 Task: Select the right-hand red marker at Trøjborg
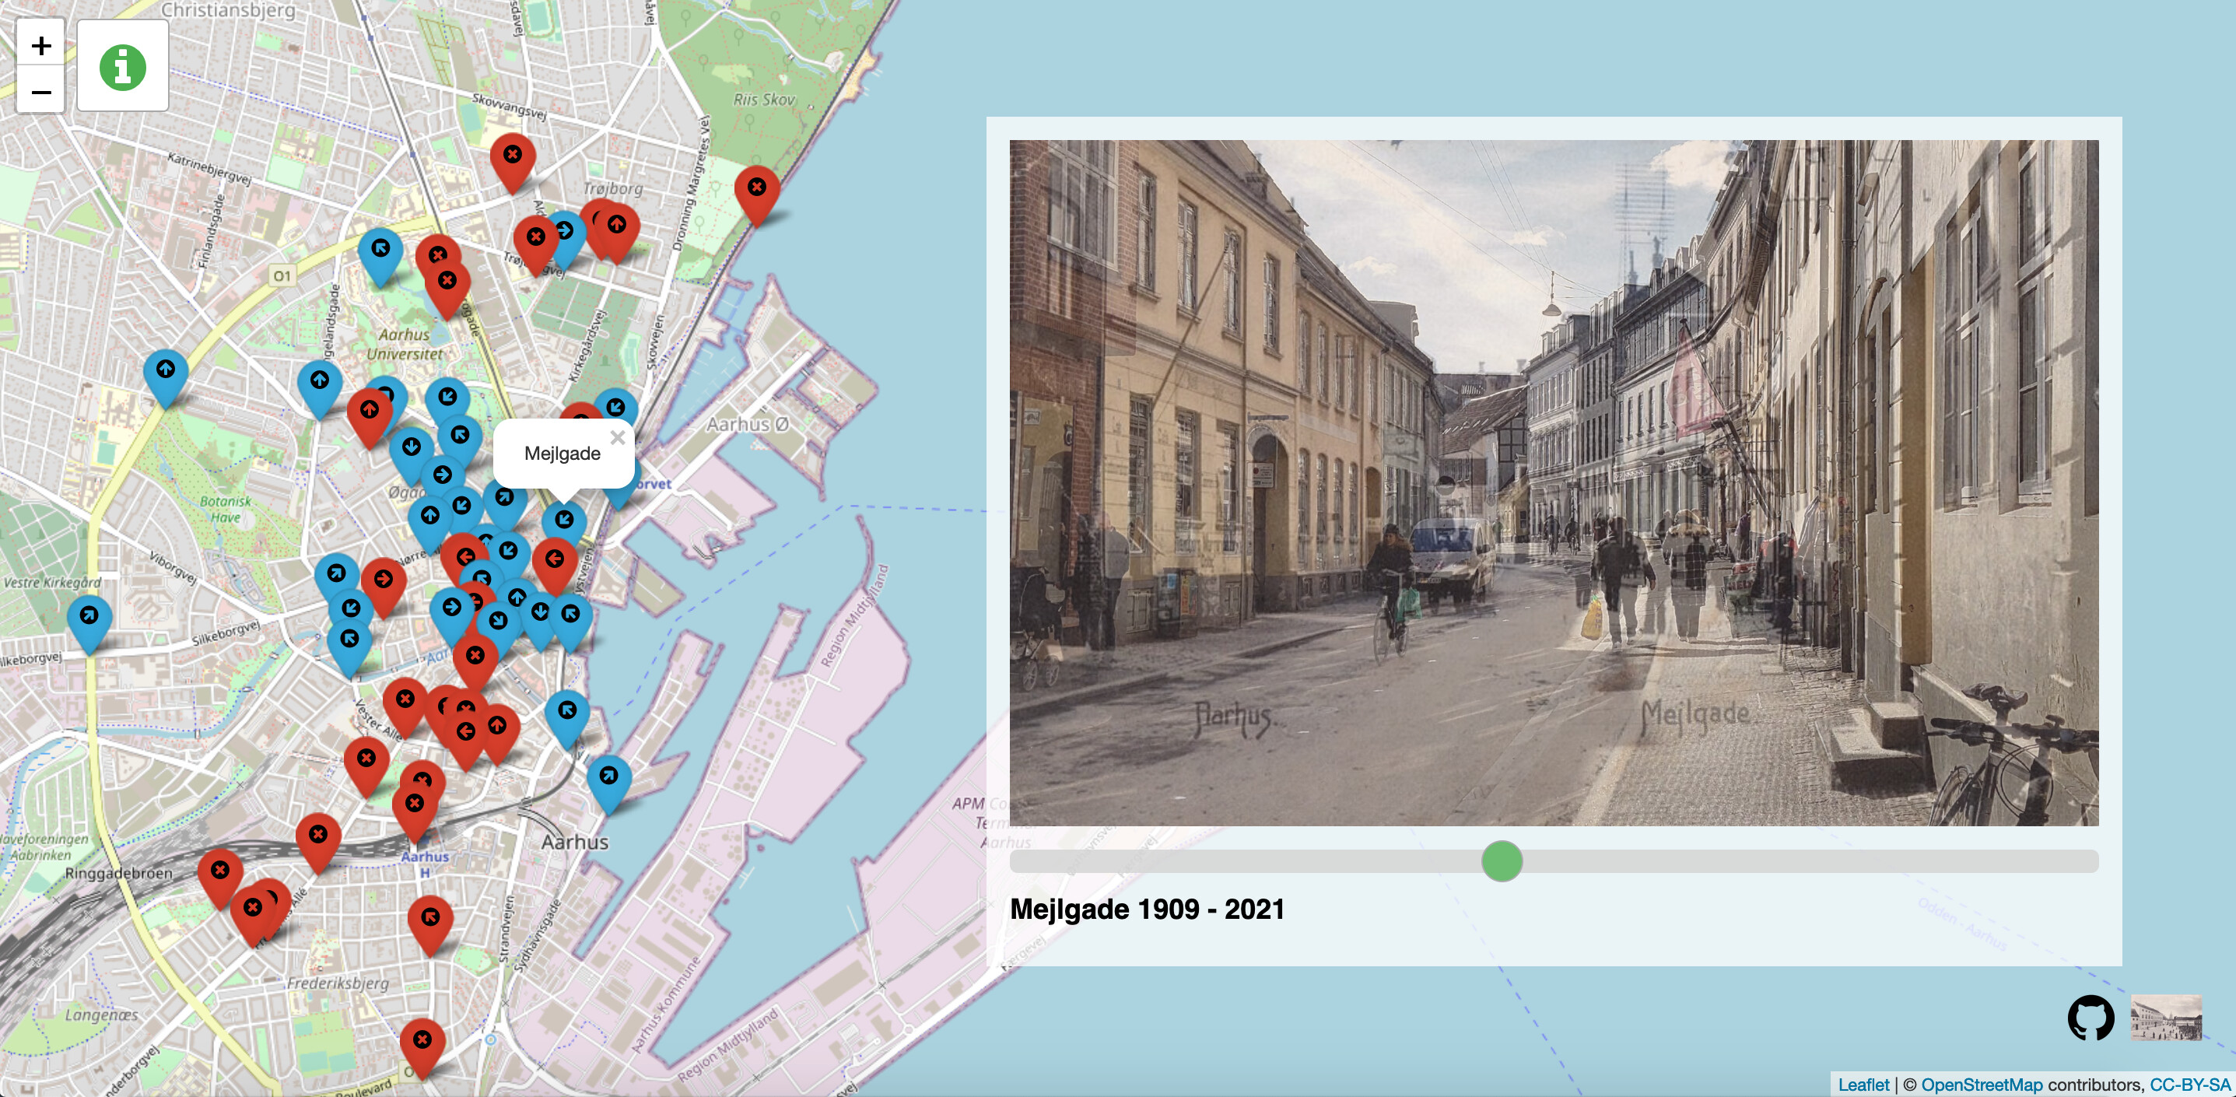617,233
